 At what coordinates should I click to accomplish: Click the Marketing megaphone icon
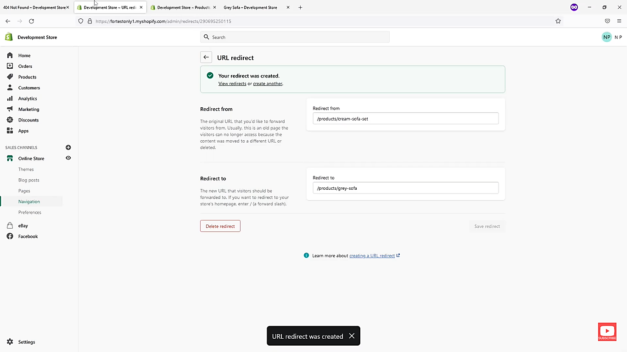pyautogui.click(x=10, y=109)
